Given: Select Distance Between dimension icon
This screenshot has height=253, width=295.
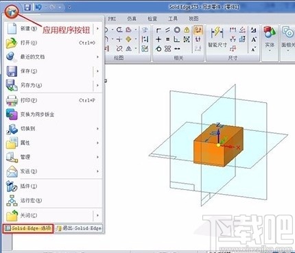Looking at the screenshot, I should click(x=233, y=29).
